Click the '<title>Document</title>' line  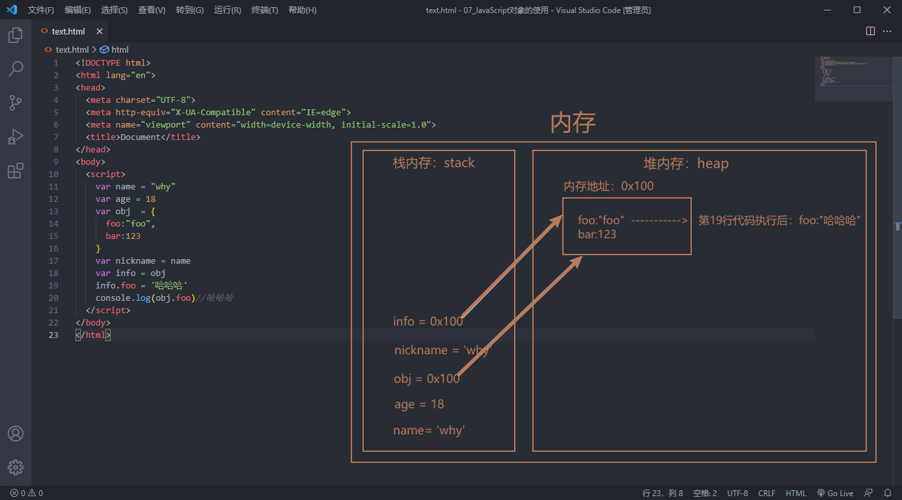pyautogui.click(x=143, y=137)
